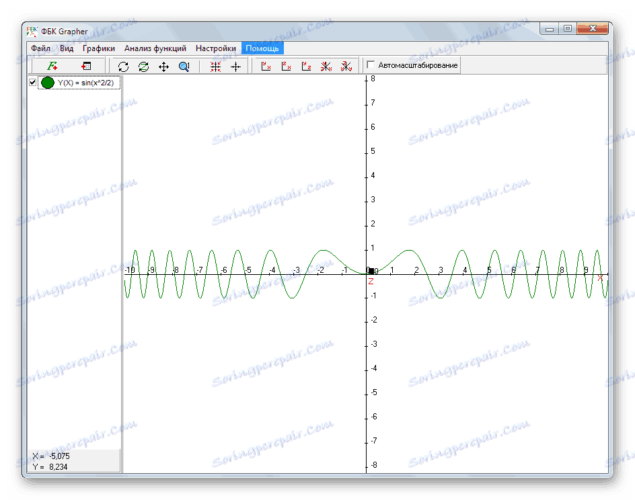
Task: Click the remove function icon with red arrow
Action: coord(86,66)
